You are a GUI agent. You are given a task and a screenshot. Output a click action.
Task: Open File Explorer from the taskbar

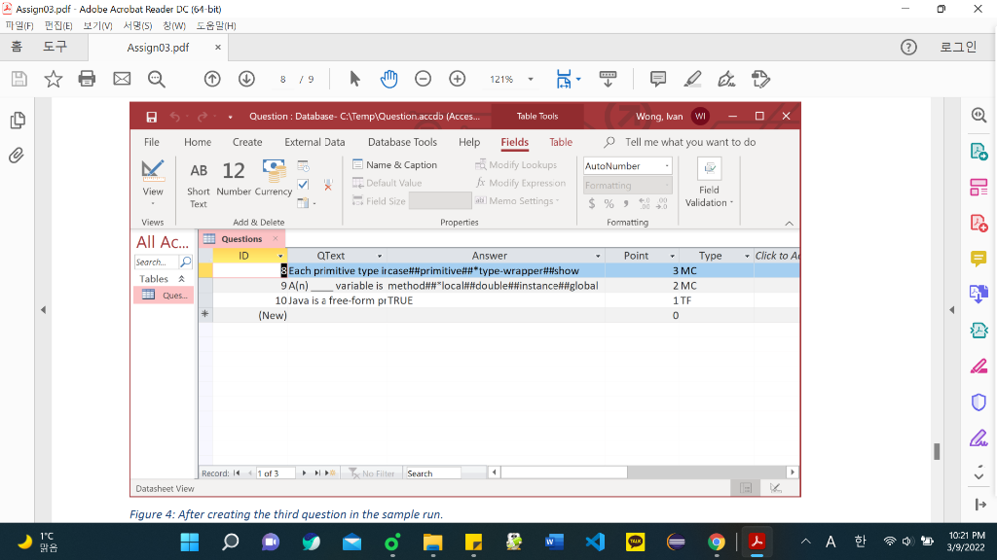432,542
